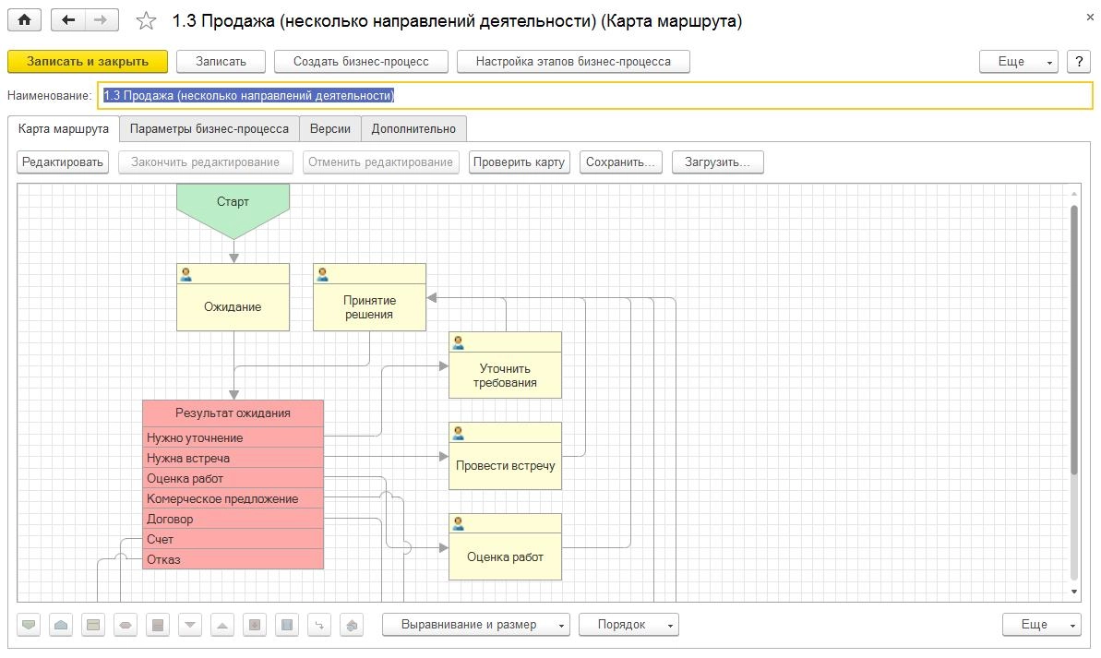The height and width of the screenshot is (658, 1101).
Task: Select the connector line tool
Action: pyautogui.click(x=319, y=625)
